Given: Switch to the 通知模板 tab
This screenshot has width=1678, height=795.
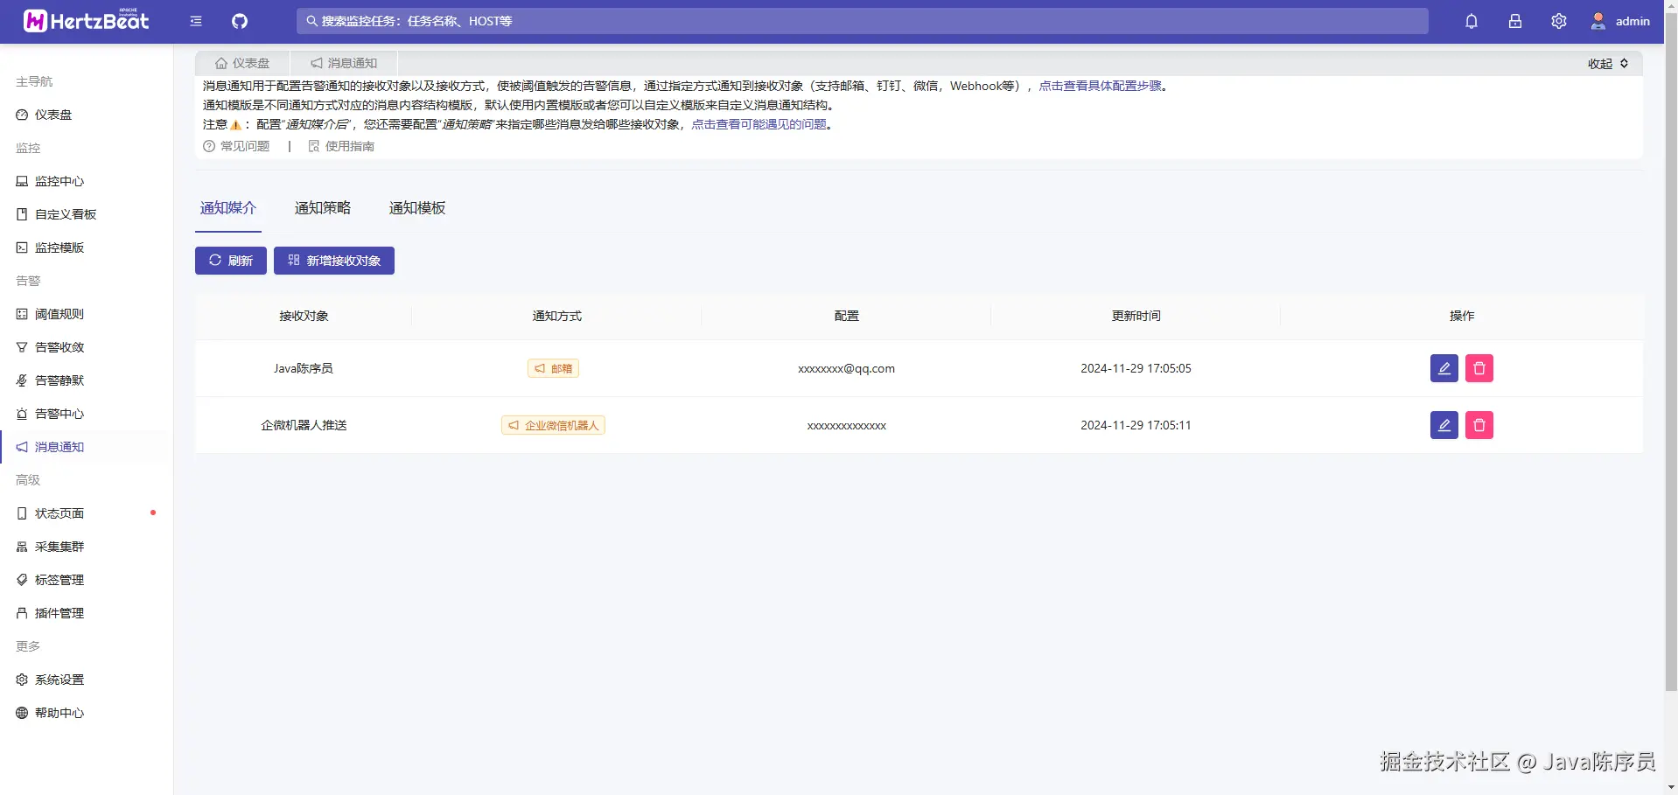Looking at the screenshot, I should point(417,208).
